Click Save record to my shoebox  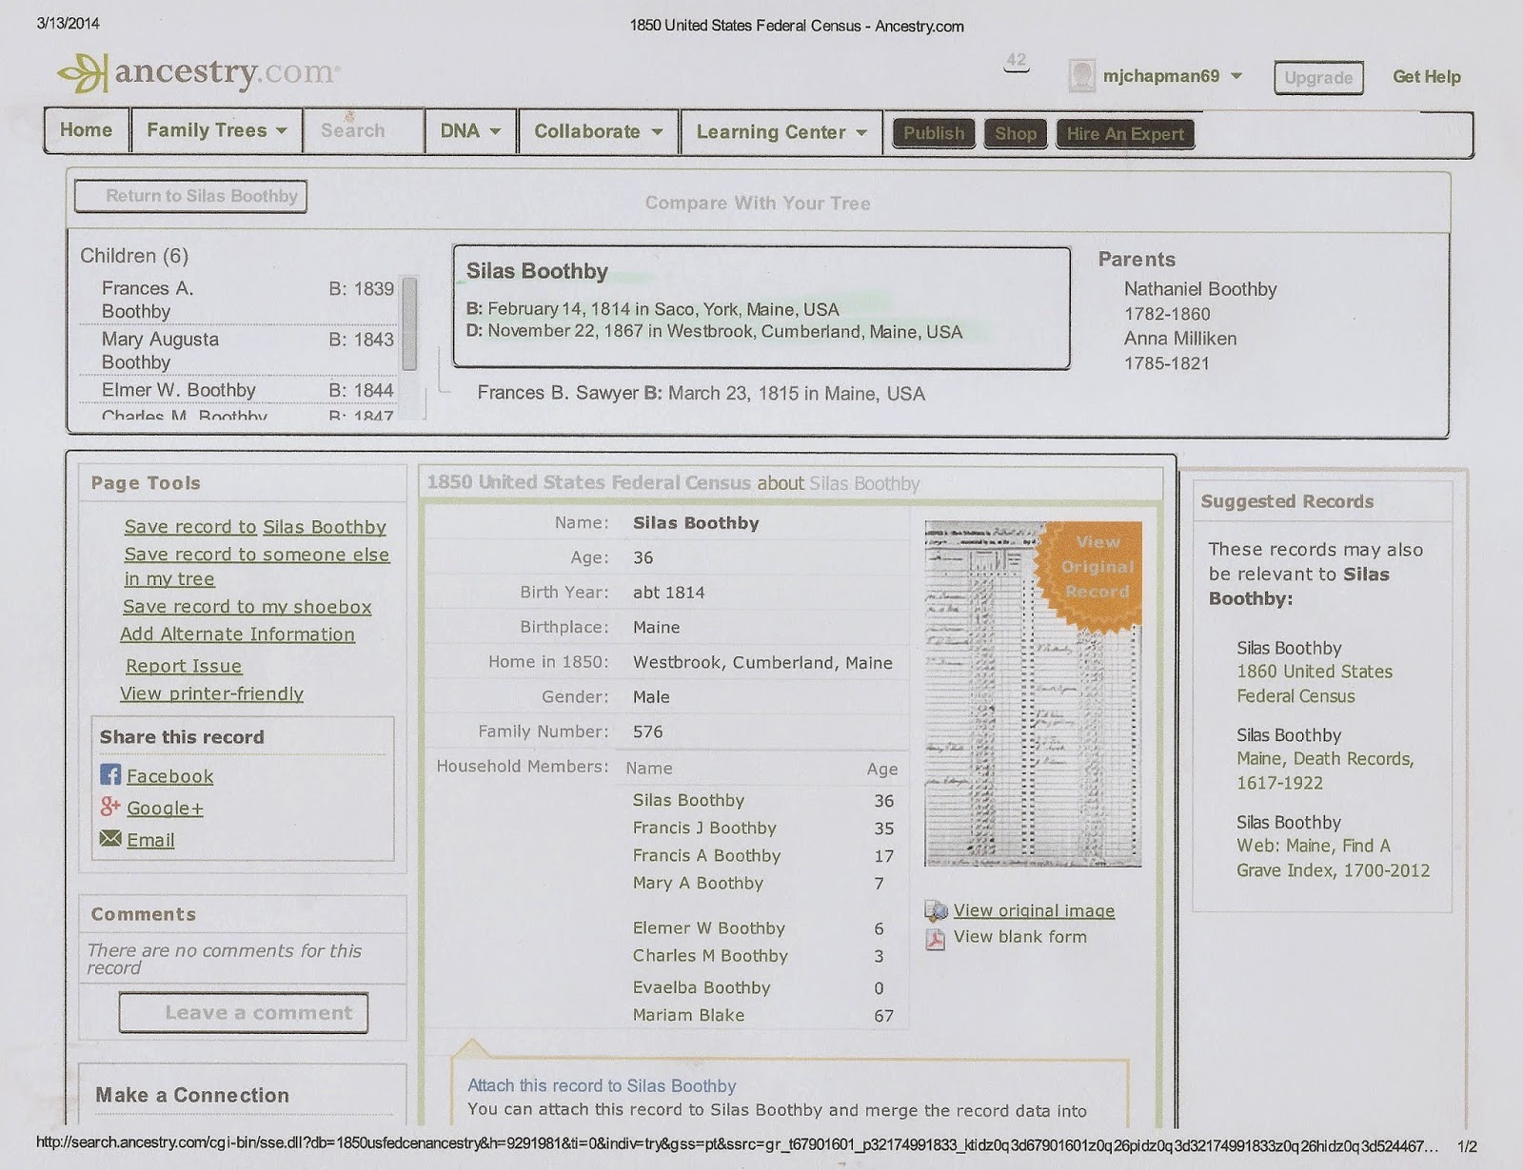(247, 607)
